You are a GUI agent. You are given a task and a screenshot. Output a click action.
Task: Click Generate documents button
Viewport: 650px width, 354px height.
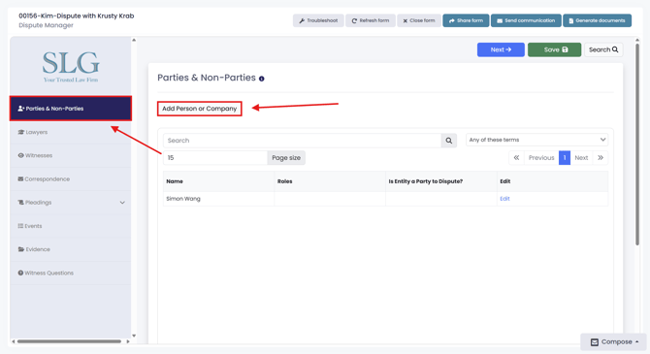click(x=597, y=20)
